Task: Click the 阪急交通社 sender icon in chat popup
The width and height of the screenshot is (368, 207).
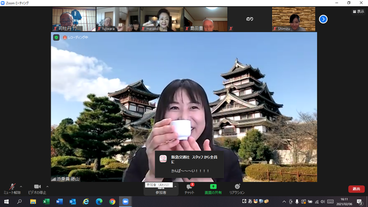Action: (x=163, y=159)
